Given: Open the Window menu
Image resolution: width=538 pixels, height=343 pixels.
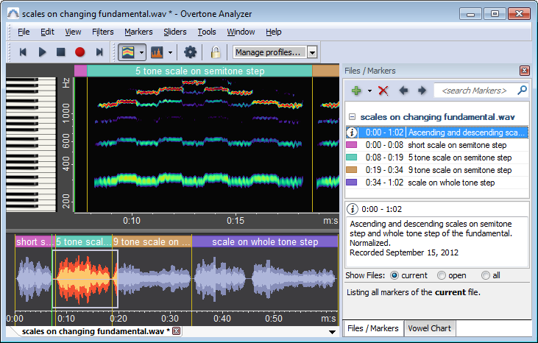Looking at the screenshot, I should click(x=241, y=32).
